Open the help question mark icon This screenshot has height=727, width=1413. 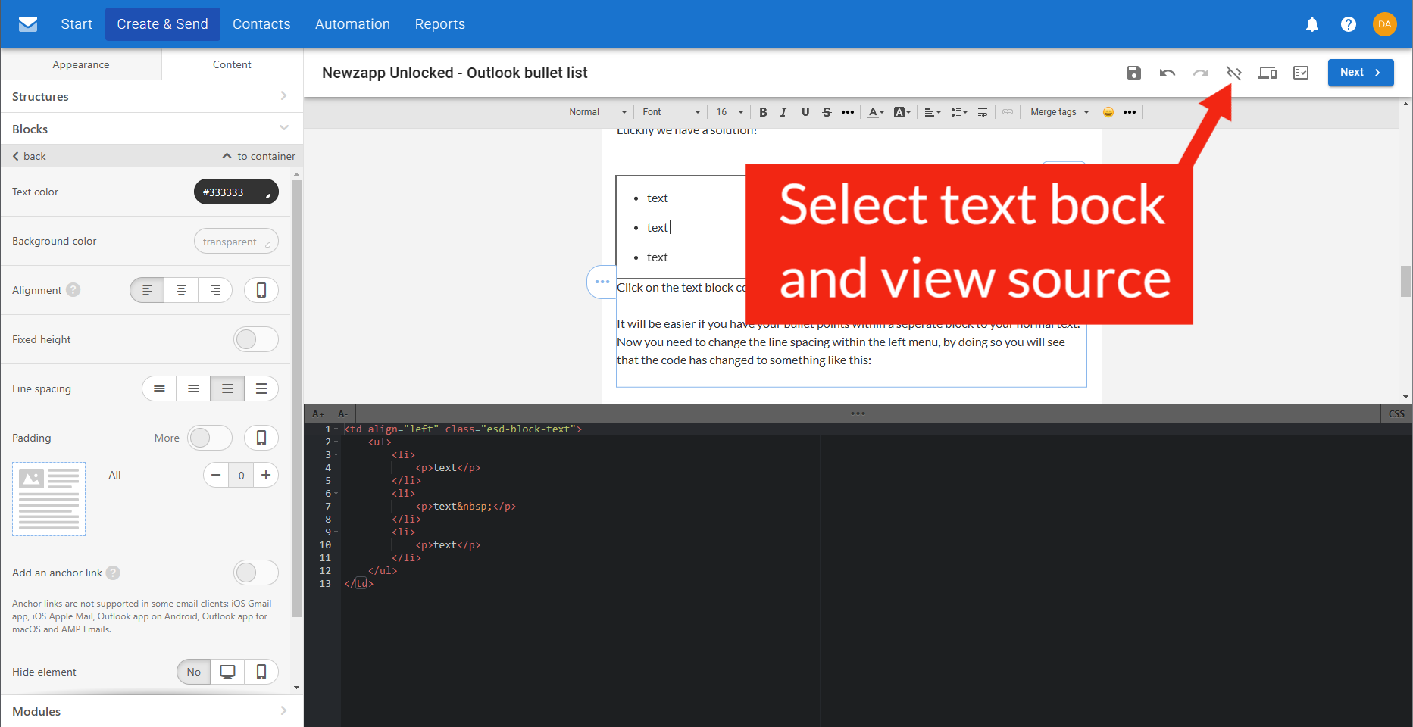[x=1349, y=24]
